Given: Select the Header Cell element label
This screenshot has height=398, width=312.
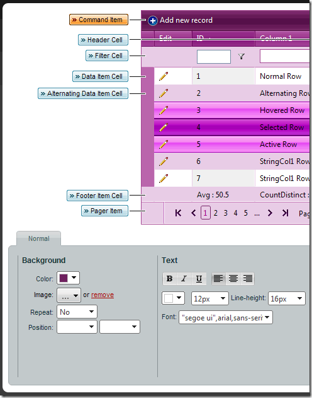Looking at the screenshot, I should pos(103,40).
